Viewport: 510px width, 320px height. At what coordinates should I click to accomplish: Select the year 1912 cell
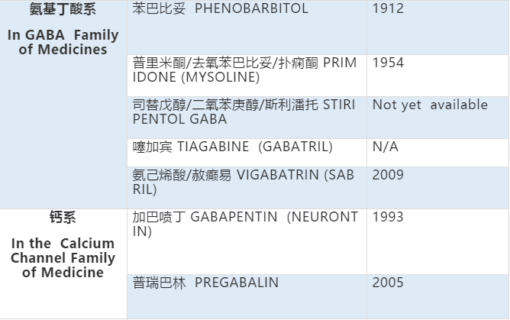point(388,9)
